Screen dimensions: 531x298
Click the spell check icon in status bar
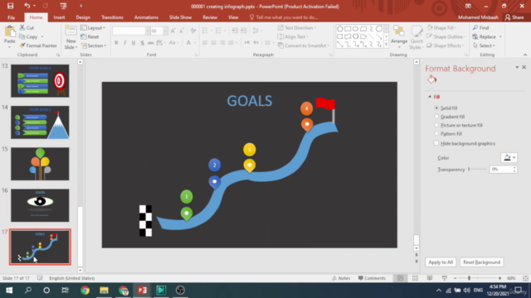coord(40,278)
